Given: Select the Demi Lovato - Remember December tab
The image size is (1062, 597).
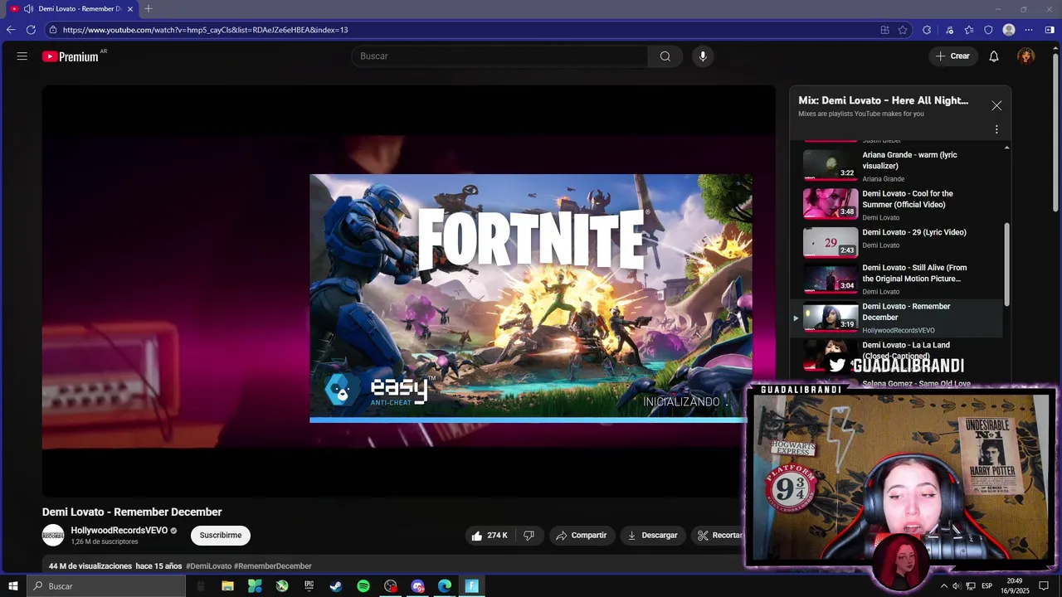Looking at the screenshot, I should (72, 9).
